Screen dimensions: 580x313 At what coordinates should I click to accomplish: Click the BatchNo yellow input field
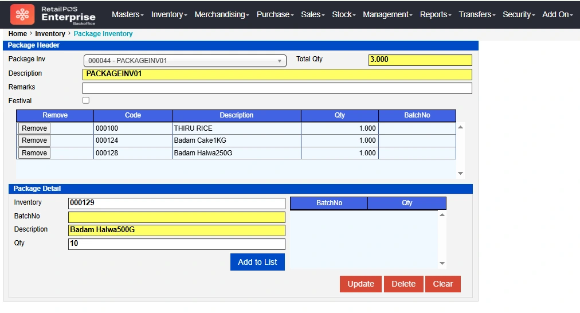(x=177, y=217)
